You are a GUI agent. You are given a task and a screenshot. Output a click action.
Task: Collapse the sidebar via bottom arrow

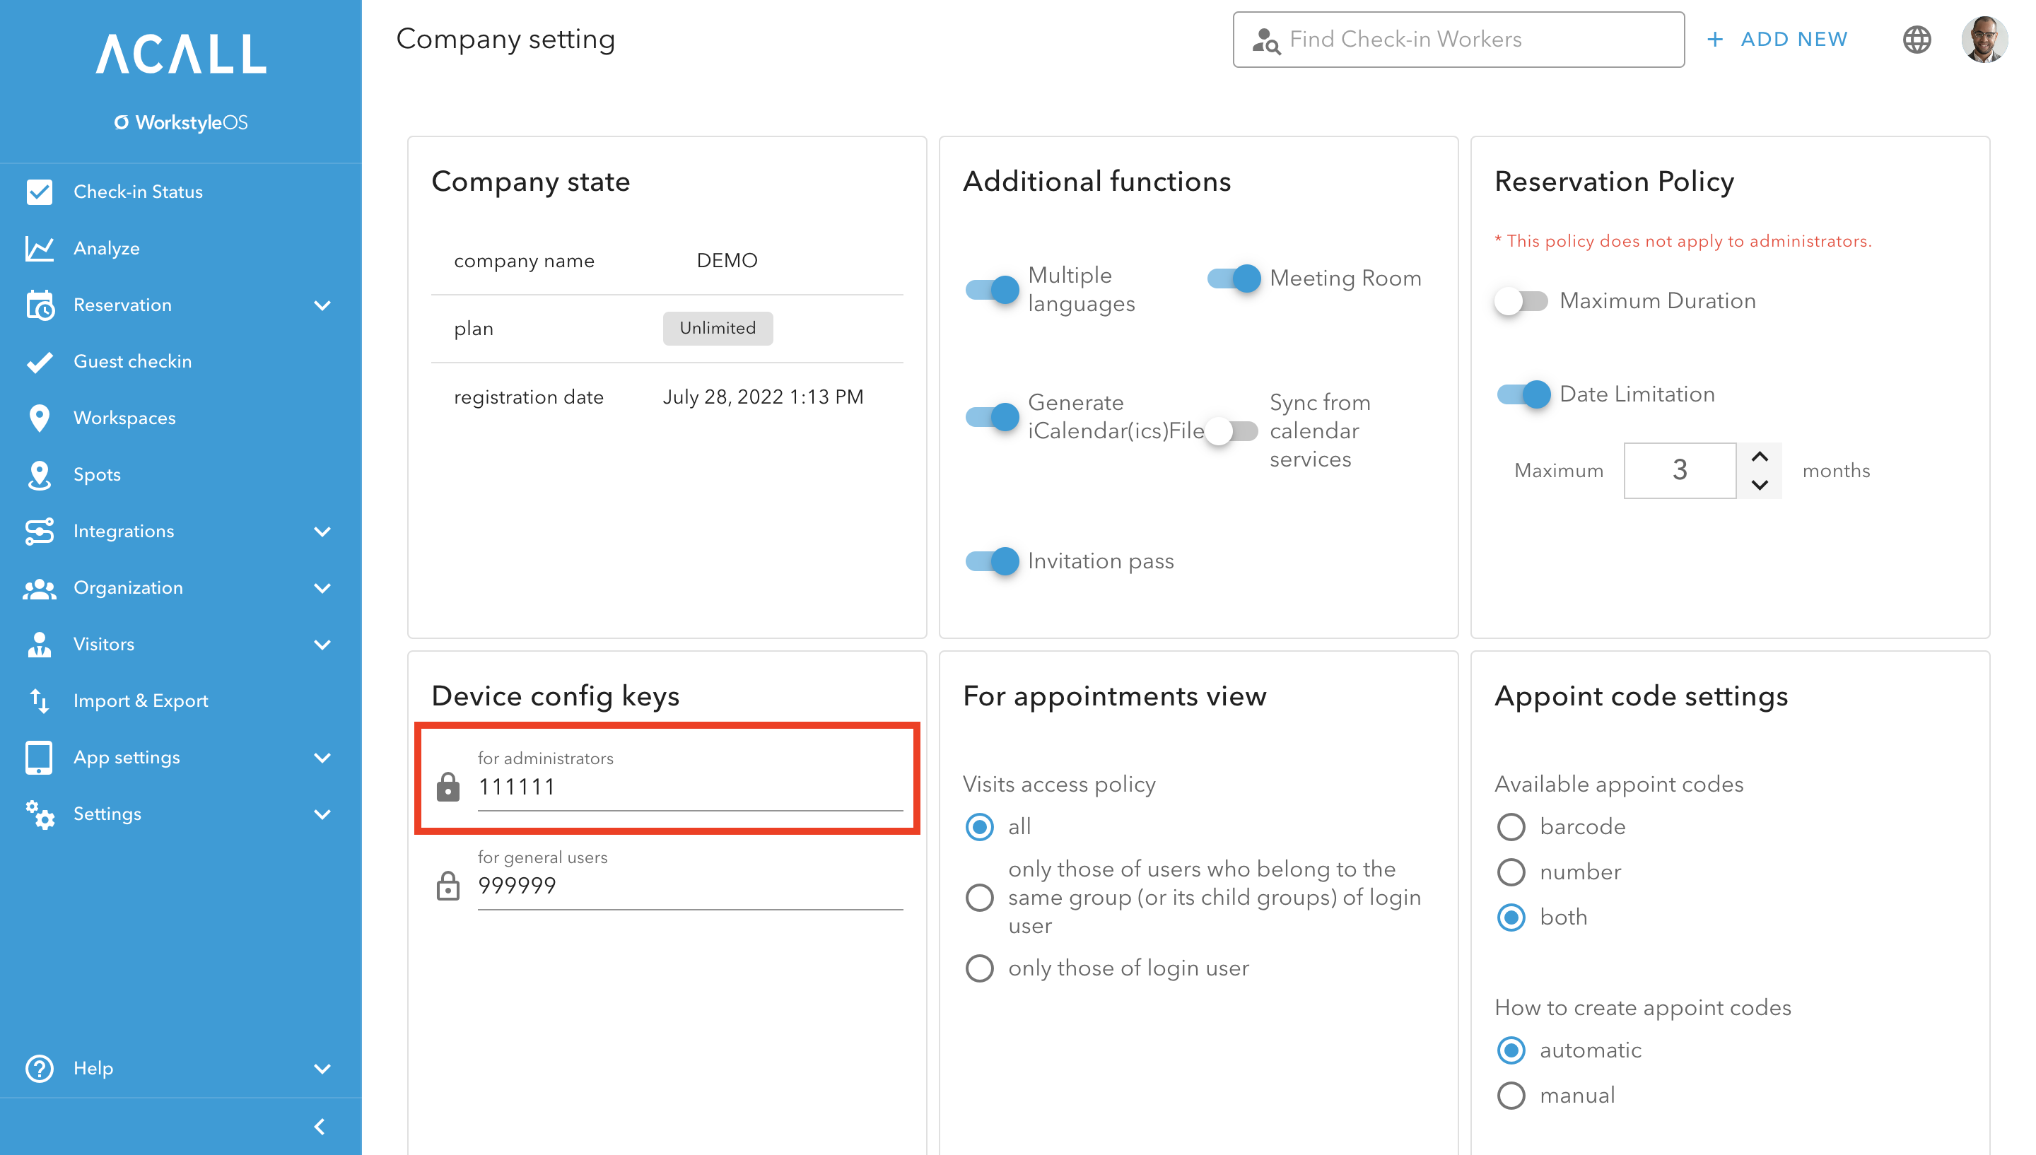[x=320, y=1125]
